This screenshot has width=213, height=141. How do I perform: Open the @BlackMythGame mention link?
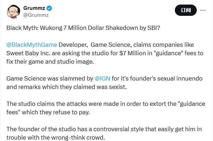tap(31, 45)
